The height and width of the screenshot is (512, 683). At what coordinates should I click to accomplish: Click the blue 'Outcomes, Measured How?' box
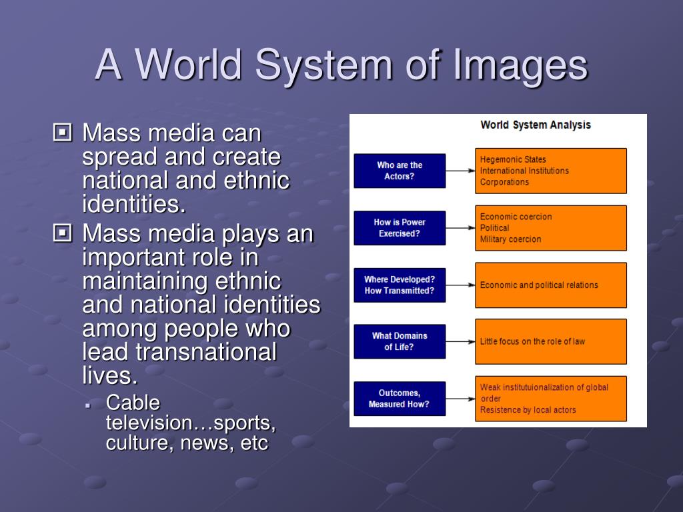point(400,399)
